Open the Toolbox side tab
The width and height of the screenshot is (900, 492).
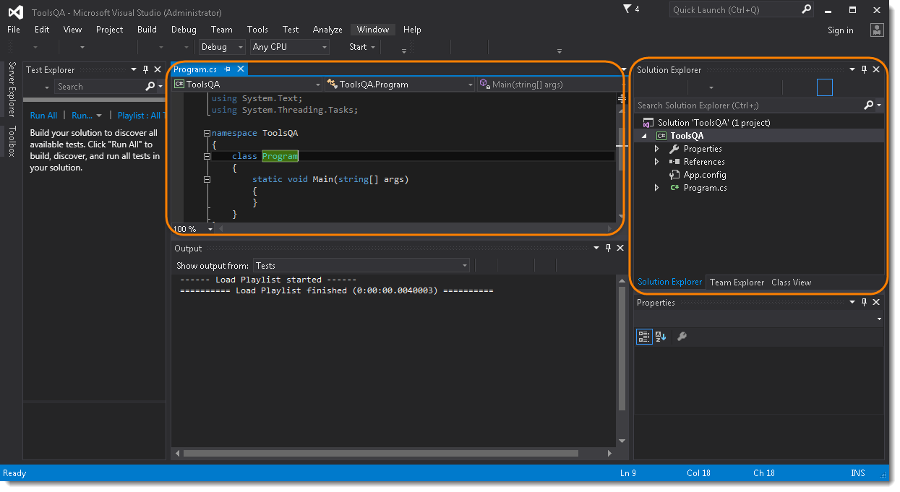12,142
